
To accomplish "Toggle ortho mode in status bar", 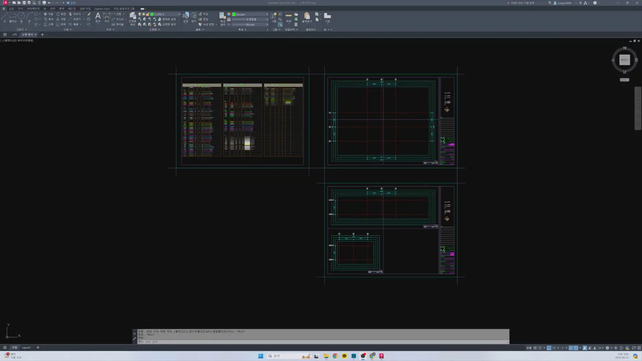I will [x=549, y=348].
